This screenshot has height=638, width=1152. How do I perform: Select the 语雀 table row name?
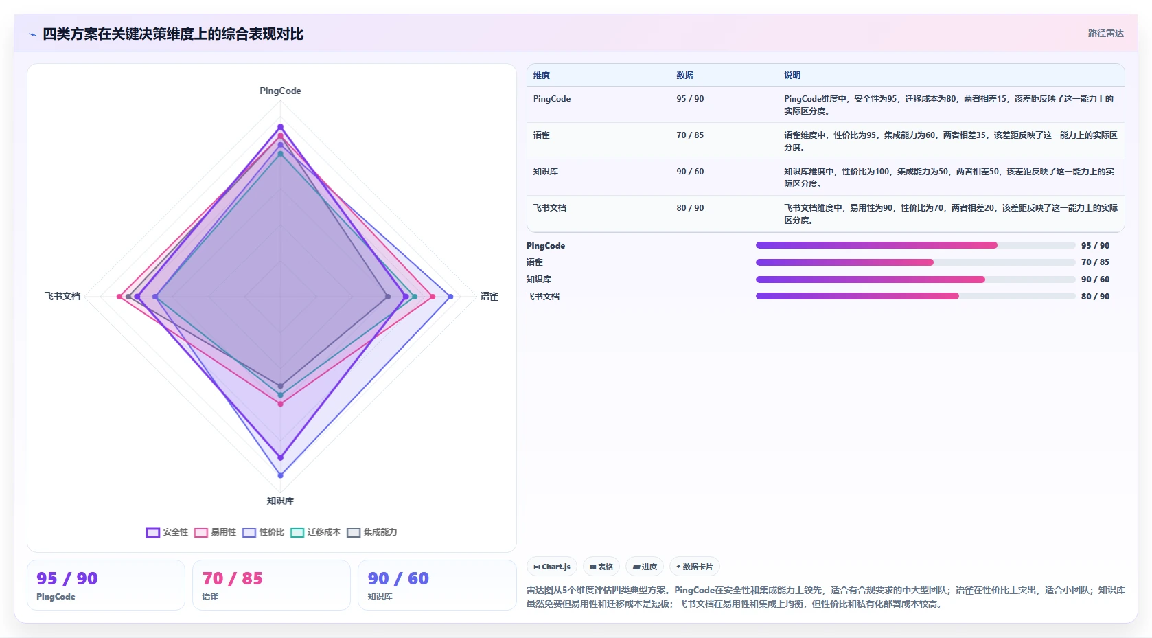[x=542, y=135]
